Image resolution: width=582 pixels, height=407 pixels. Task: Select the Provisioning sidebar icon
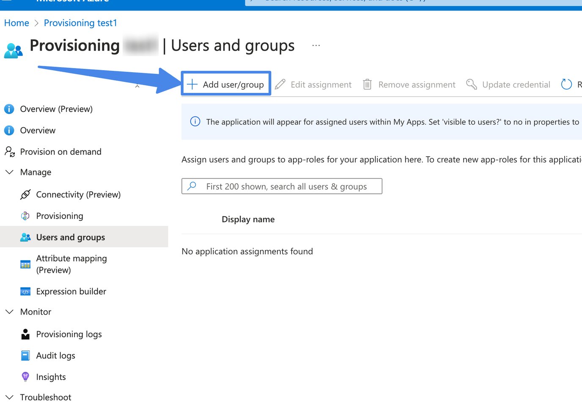25,216
